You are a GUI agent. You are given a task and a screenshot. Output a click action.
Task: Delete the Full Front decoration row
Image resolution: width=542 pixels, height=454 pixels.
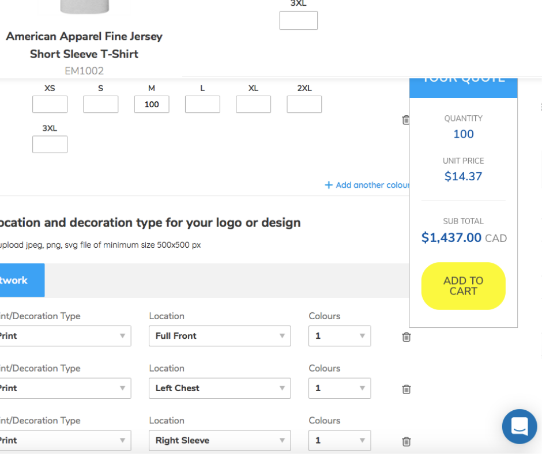pos(406,337)
